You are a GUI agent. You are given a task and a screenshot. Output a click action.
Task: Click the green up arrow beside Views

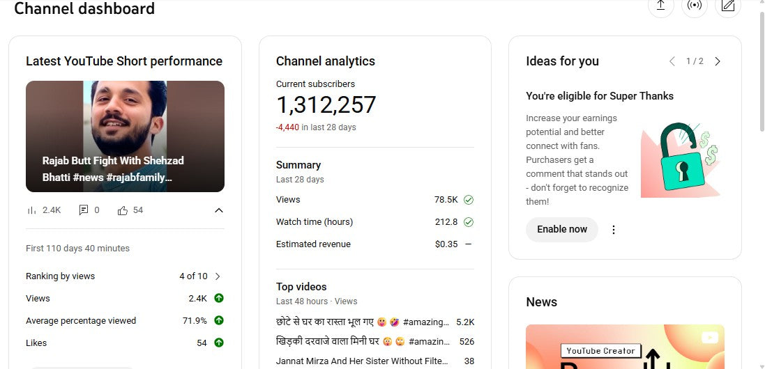click(x=218, y=298)
